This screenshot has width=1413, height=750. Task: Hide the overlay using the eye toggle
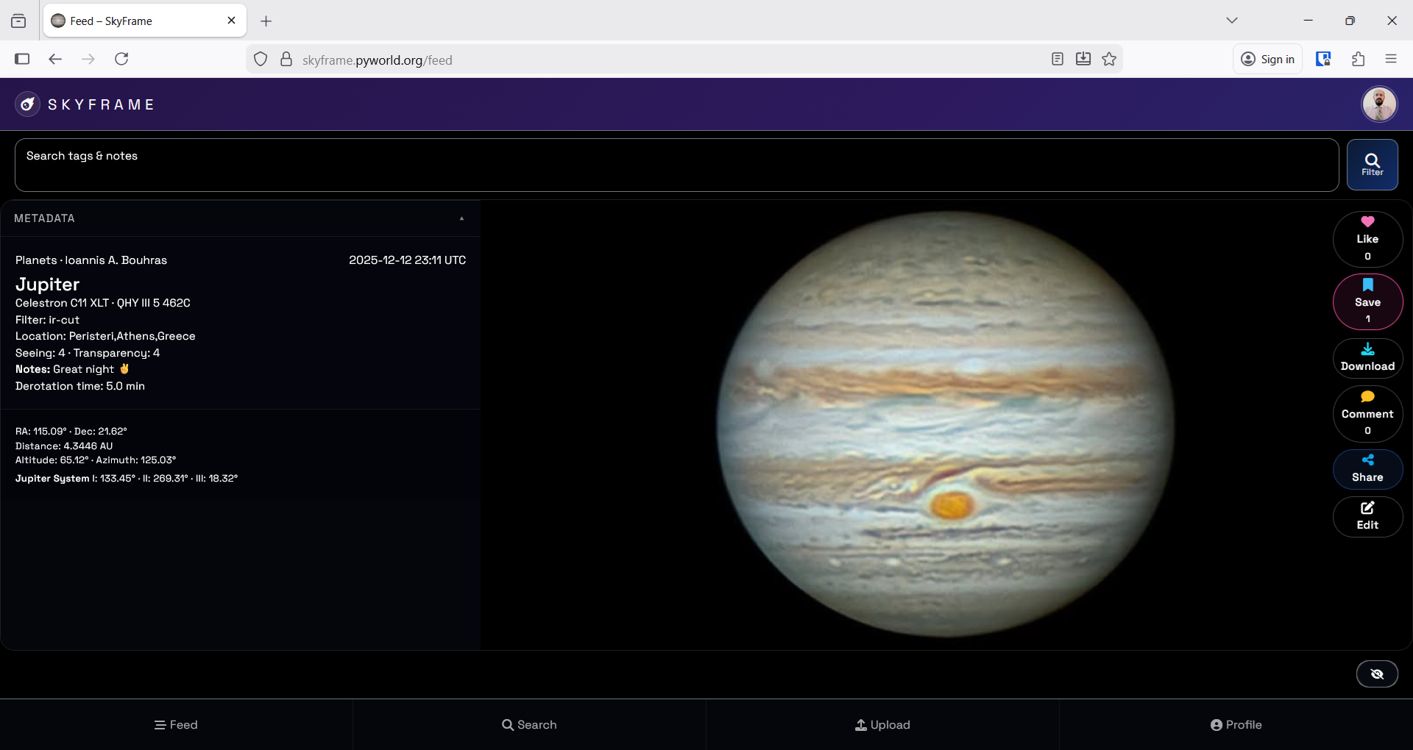coord(1376,674)
